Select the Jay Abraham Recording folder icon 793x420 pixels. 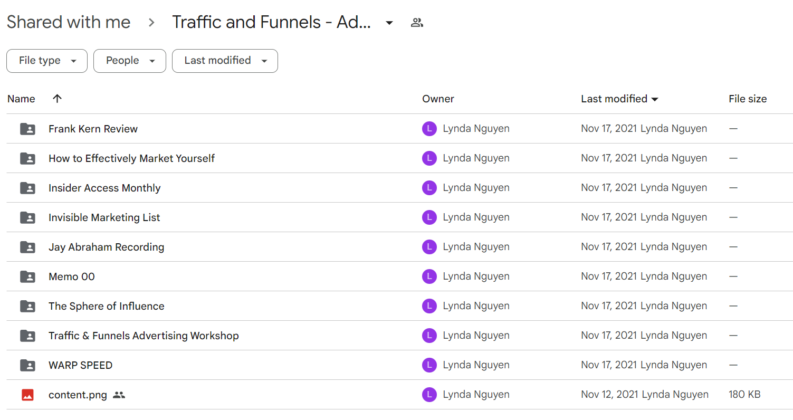coord(27,247)
